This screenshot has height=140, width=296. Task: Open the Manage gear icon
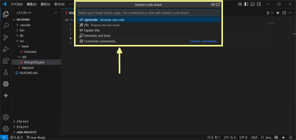click(x=6, y=129)
